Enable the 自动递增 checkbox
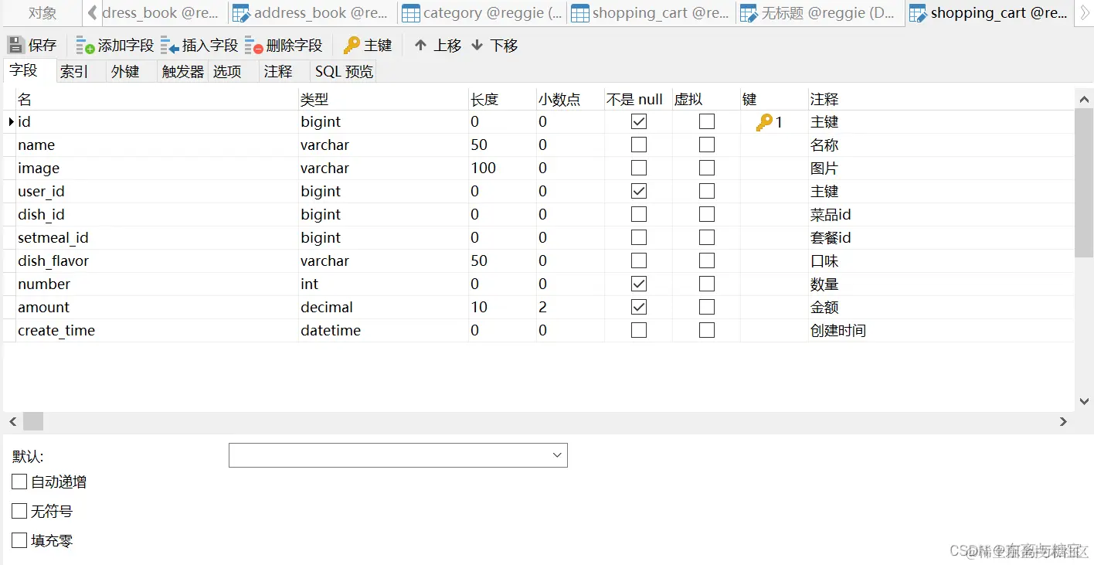The height and width of the screenshot is (565, 1094). coord(19,482)
